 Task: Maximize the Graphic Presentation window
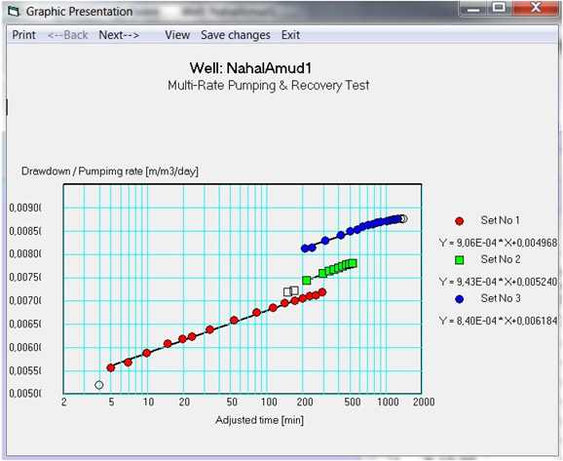click(499, 8)
